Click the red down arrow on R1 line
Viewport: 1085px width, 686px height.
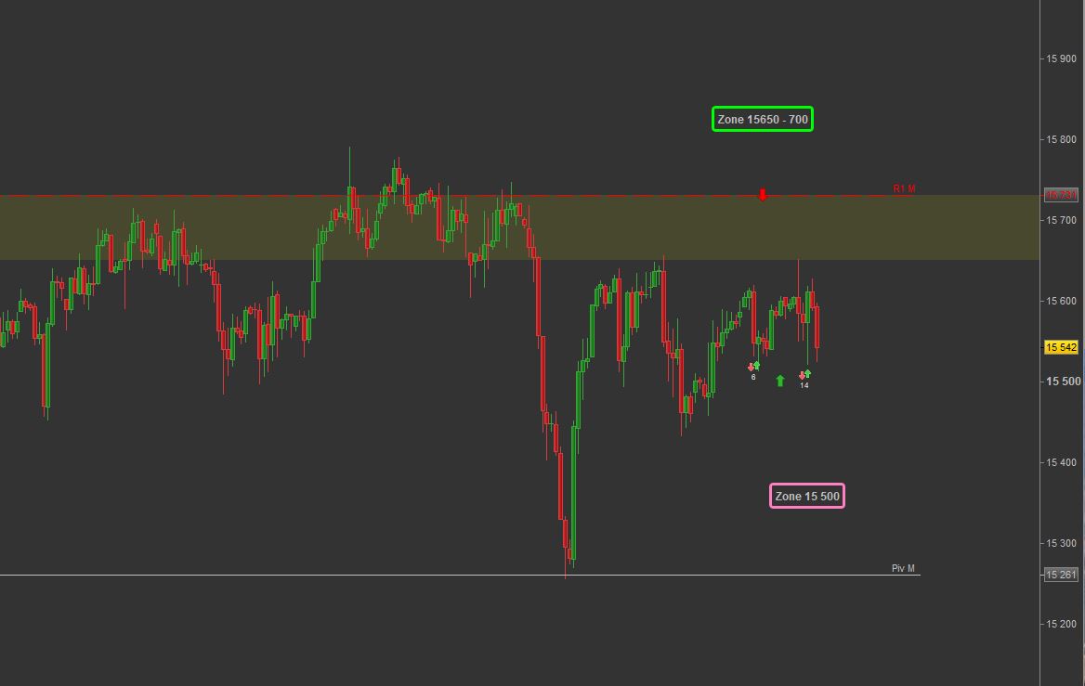click(763, 194)
